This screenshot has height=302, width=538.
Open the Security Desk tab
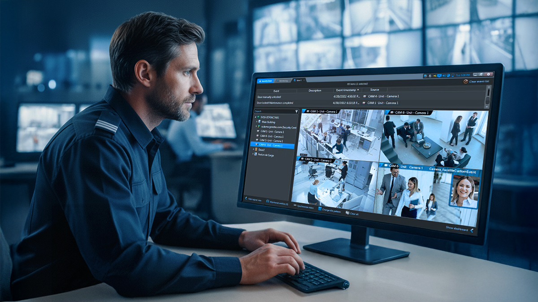[x=265, y=81]
